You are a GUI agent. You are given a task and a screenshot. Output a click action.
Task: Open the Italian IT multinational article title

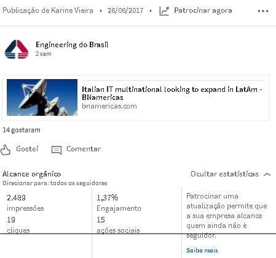(172, 93)
